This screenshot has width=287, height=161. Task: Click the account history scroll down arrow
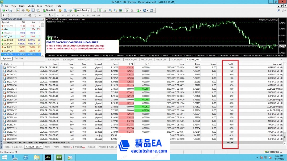[285, 143]
